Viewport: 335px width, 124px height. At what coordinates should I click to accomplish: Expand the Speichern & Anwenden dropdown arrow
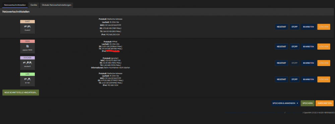coord(297,103)
